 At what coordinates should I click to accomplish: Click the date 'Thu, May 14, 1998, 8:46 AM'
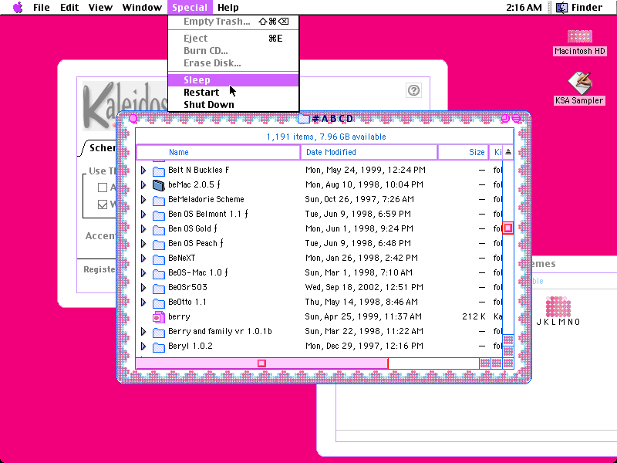pos(361,302)
